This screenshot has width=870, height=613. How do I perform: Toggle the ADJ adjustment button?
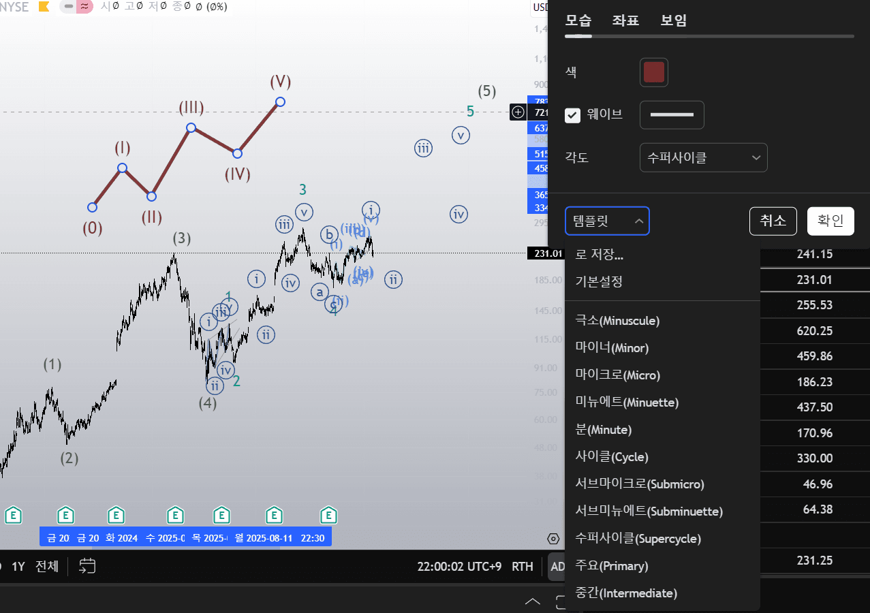(x=557, y=567)
